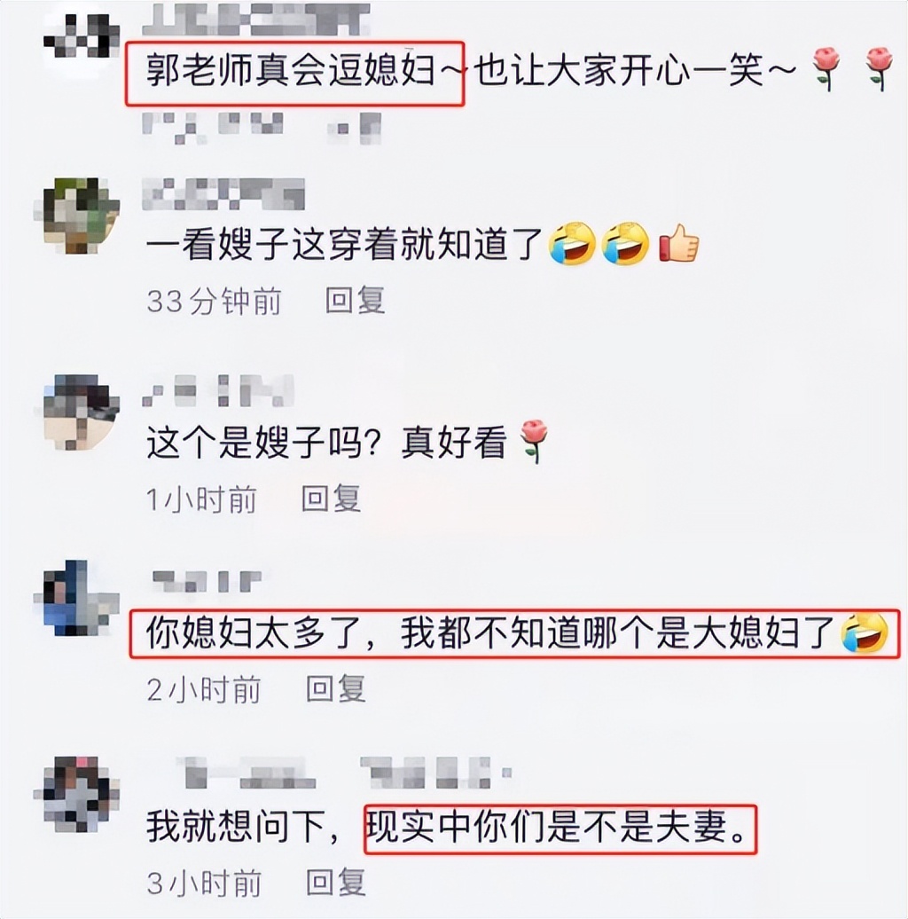This screenshot has width=908, height=919.
Task: Open avatar of first commenter at top
Action: pos(82,35)
